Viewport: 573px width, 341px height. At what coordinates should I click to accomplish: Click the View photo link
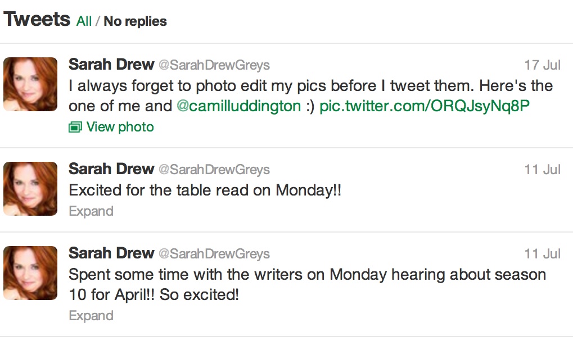(x=120, y=127)
